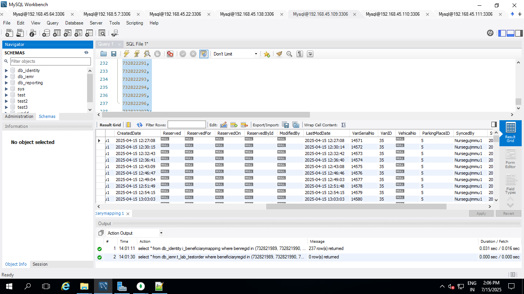Execute the query (lightning bolt)
Viewport: 524px width, 294px height.
126,54
